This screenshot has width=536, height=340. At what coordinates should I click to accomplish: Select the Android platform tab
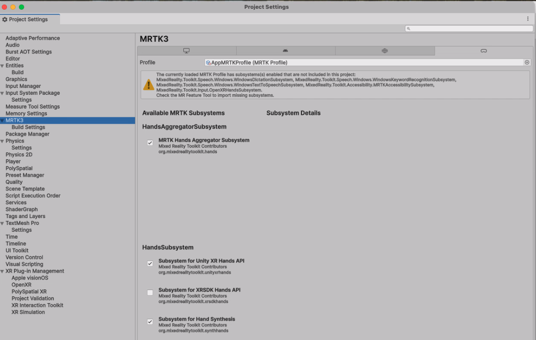coord(286,50)
